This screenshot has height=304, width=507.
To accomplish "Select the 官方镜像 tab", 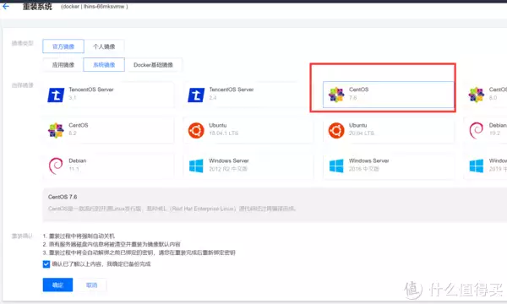I will (x=63, y=46).
